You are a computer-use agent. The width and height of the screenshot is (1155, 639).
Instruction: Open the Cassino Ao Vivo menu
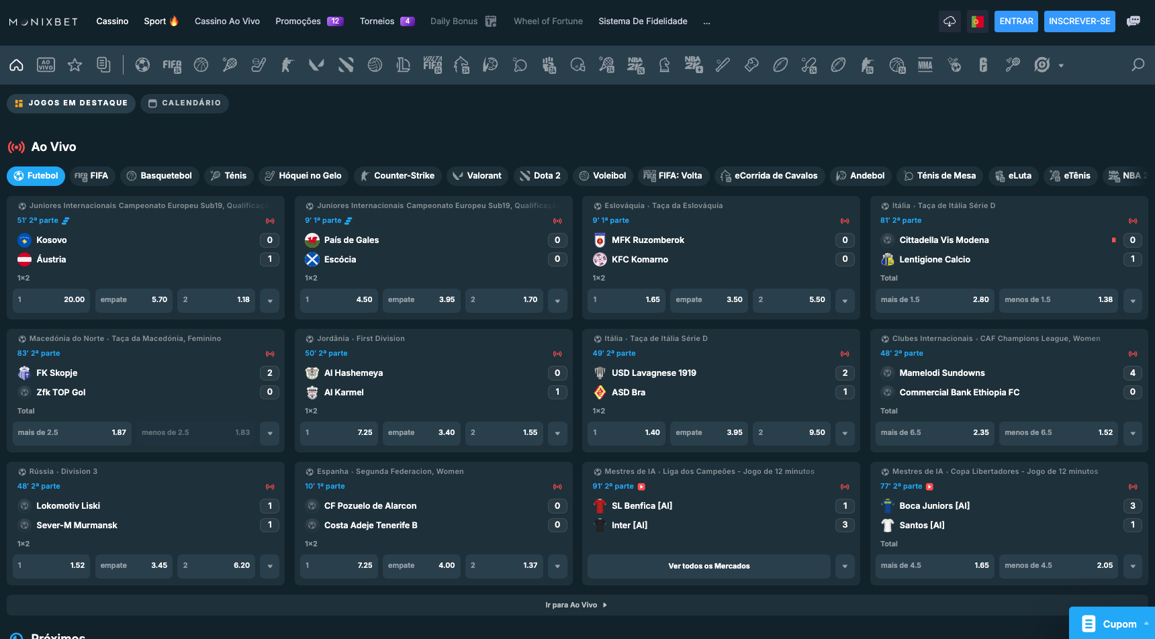[x=227, y=21]
